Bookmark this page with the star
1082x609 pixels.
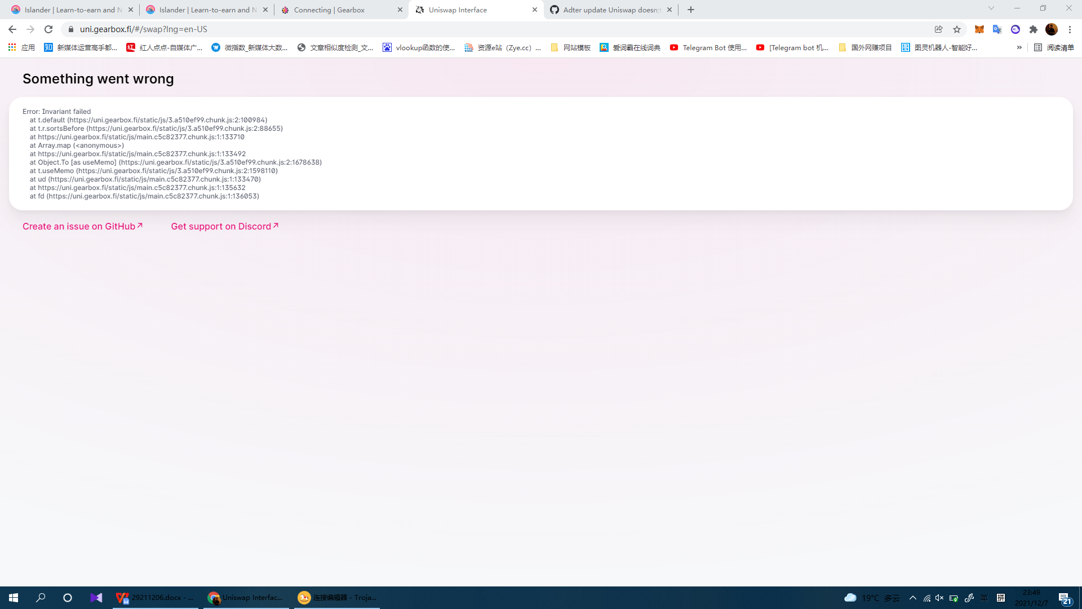click(957, 29)
